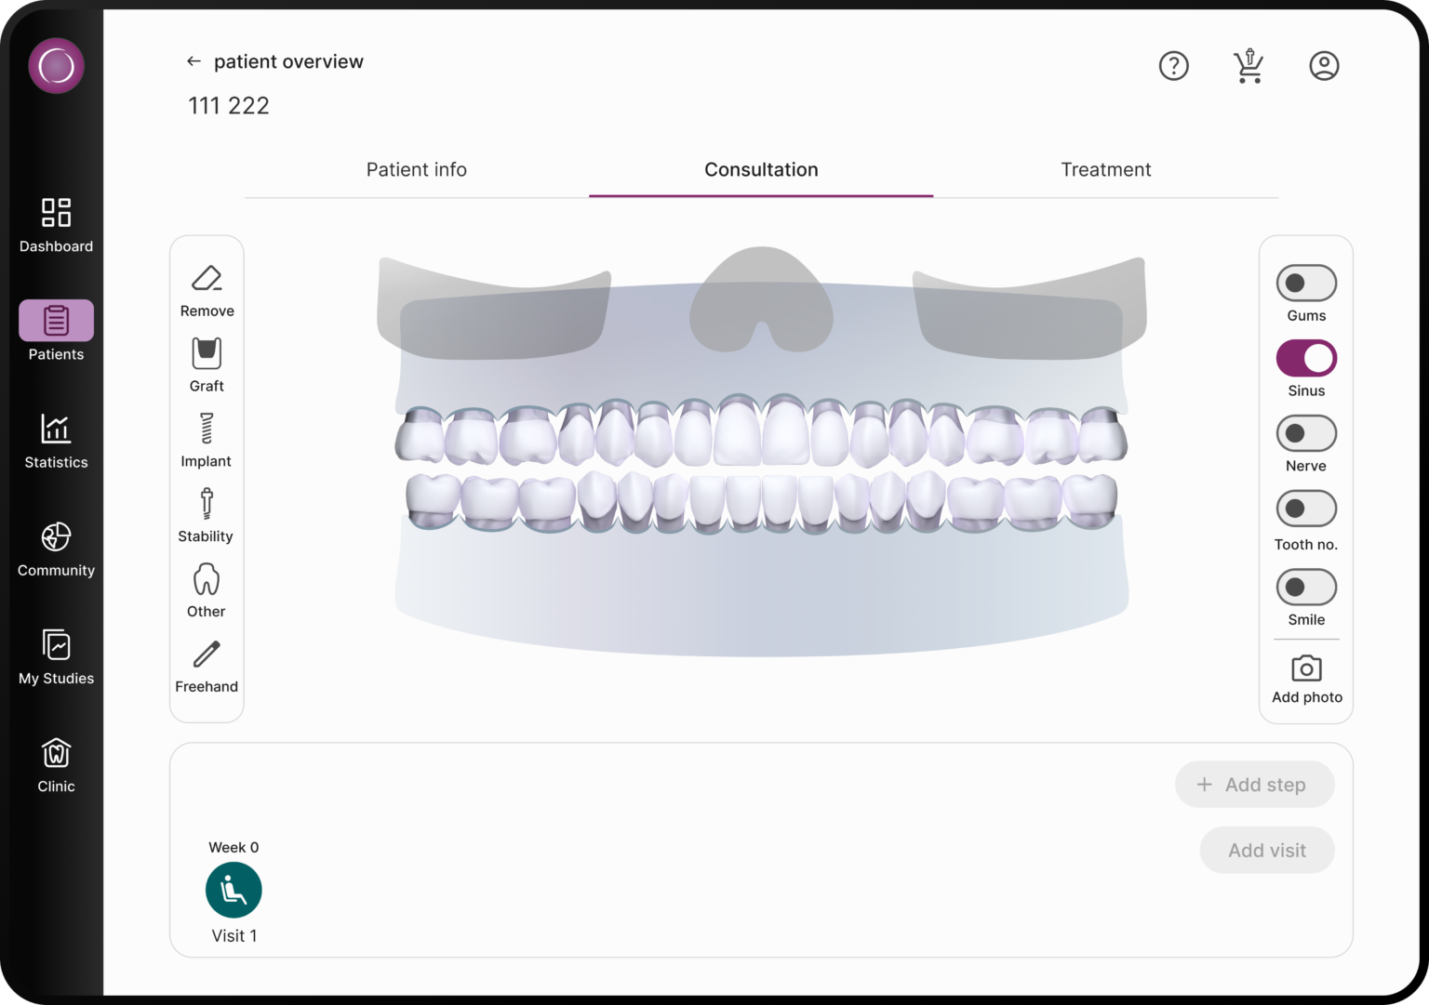Toggle the Gums overlay on
This screenshot has width=1429, height=1005.
click(1306, 283)
